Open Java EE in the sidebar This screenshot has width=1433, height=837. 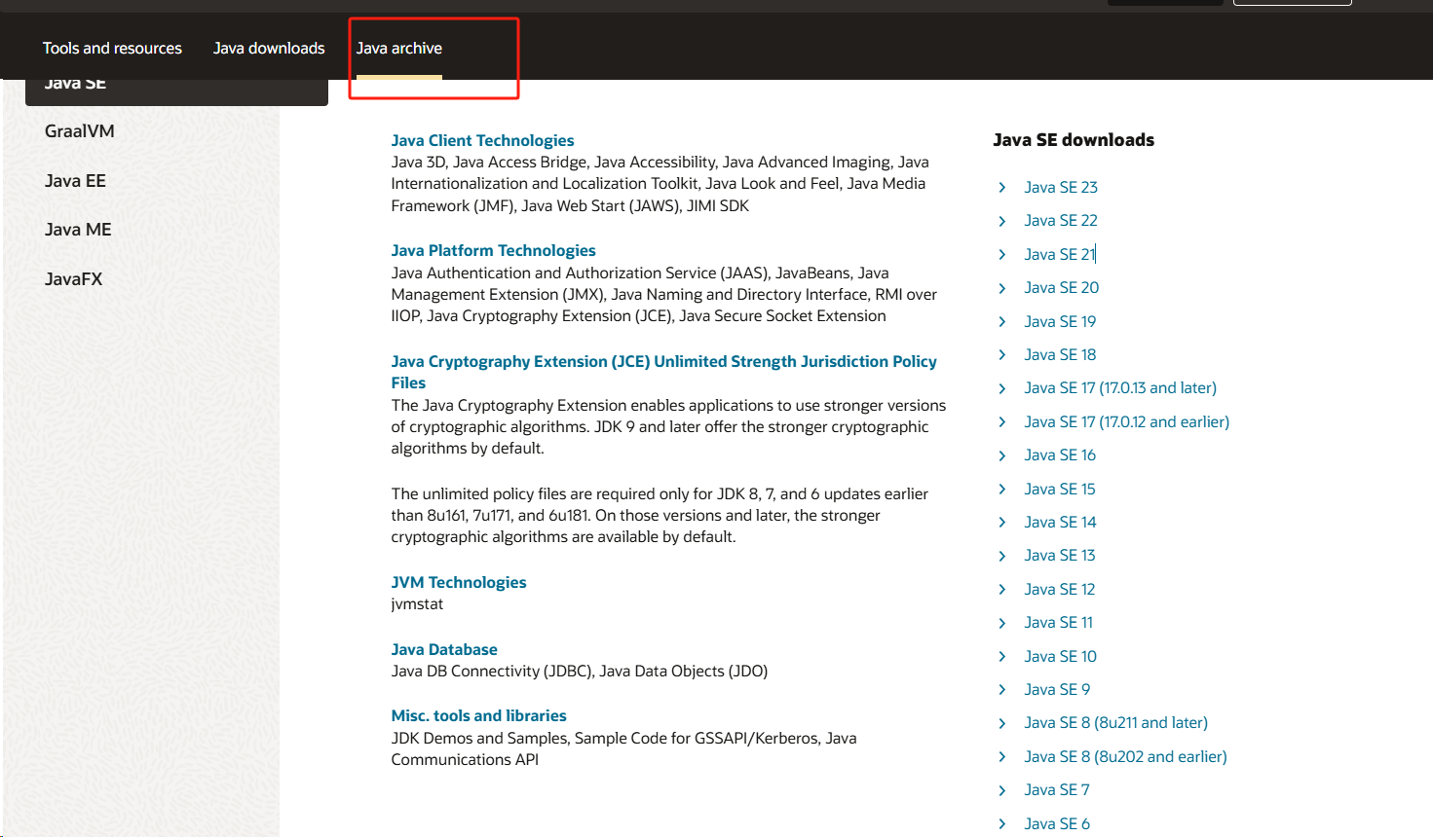[75, 181]
